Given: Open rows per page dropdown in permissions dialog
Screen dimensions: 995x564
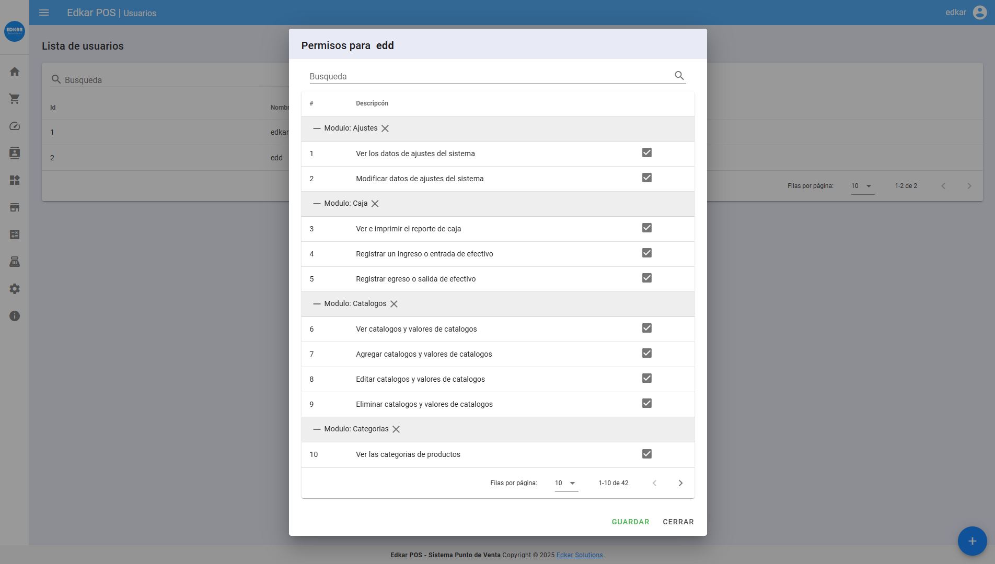Looking at the screenshot, I should tap(566, 483).
